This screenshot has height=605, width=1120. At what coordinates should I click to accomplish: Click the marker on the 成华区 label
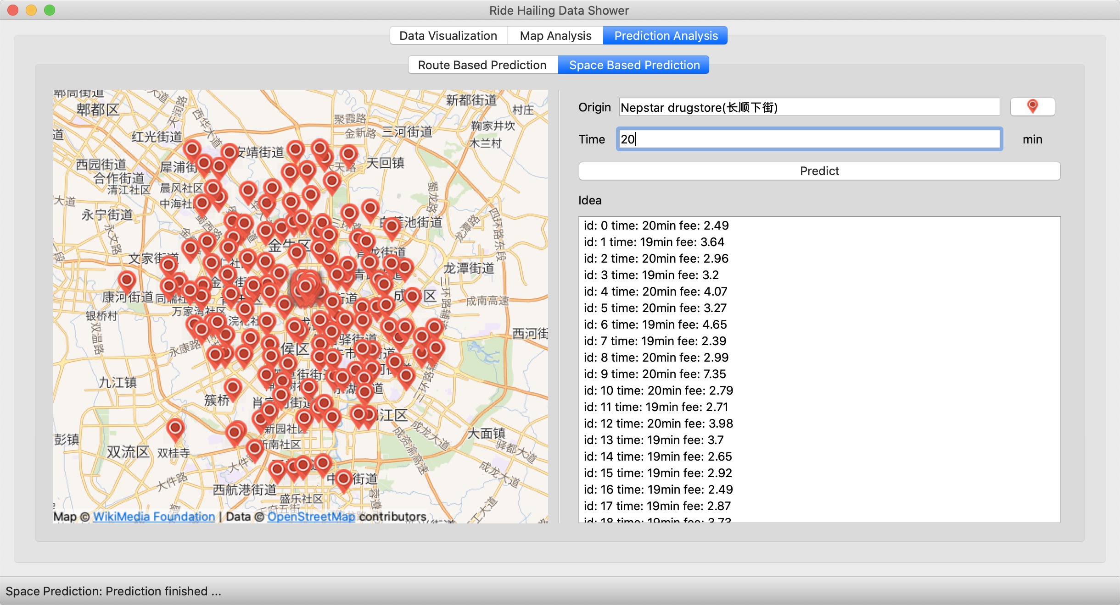click(412, 297)
